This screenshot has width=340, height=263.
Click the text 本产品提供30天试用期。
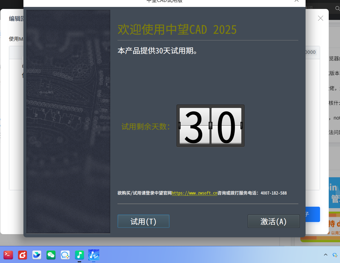(x=157, y=51)
